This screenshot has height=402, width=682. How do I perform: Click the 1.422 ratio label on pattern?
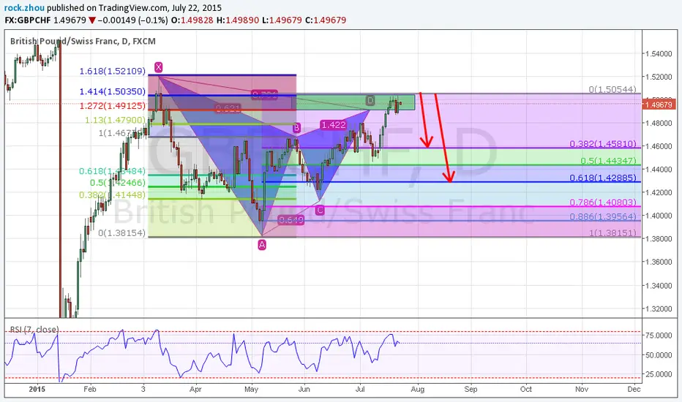(333, 125)
